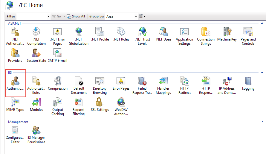The image size is (266, 154).
Task: Collapse the ASP.NET group
Action: point(262,23)
